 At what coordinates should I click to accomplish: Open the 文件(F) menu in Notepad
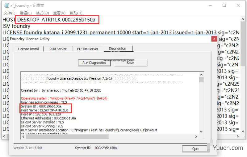tap(10, 13)
